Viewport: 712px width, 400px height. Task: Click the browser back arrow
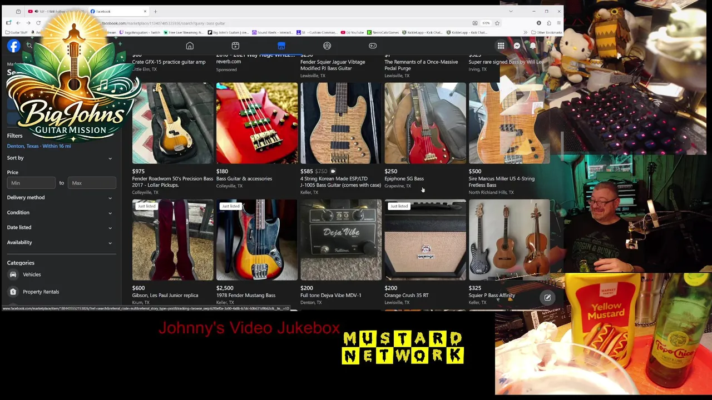click(18, 23)
